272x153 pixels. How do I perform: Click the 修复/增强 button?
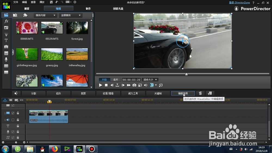(108, 93)
